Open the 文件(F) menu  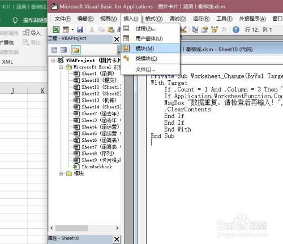(63, 19)
